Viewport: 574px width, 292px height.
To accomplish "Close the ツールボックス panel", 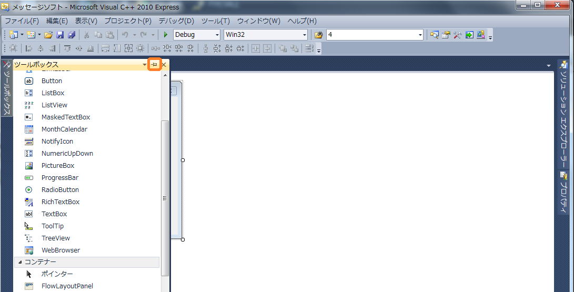I will (164, 65).
